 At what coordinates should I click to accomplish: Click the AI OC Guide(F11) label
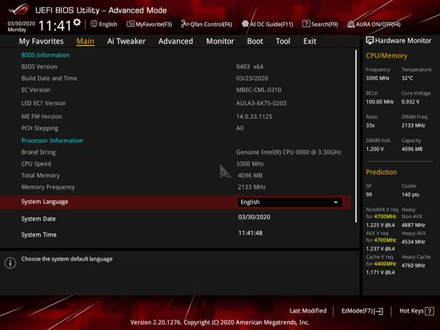[x=272, y=24]
